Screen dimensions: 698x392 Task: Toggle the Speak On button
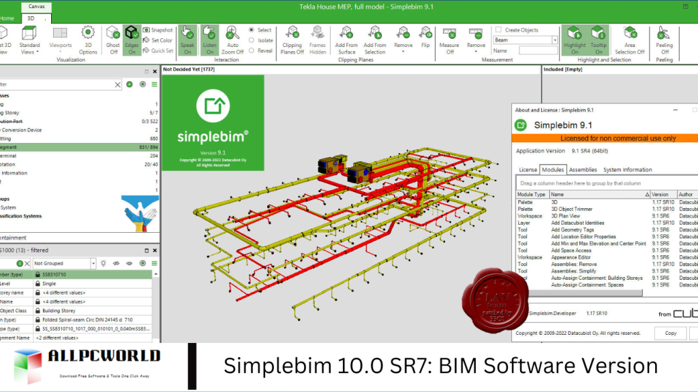click(187, 40)
